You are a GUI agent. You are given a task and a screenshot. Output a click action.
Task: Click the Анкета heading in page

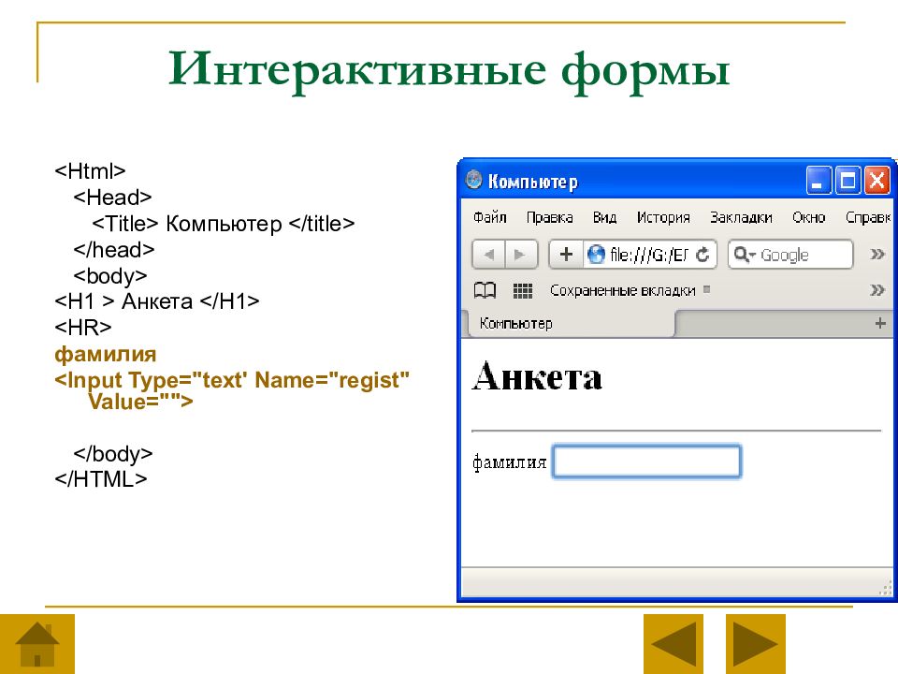click(537, 376)
